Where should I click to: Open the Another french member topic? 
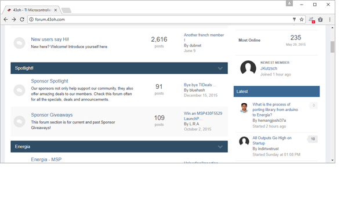click(204, 37)
